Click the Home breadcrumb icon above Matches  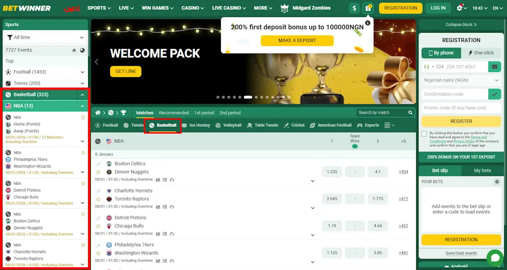98,112
